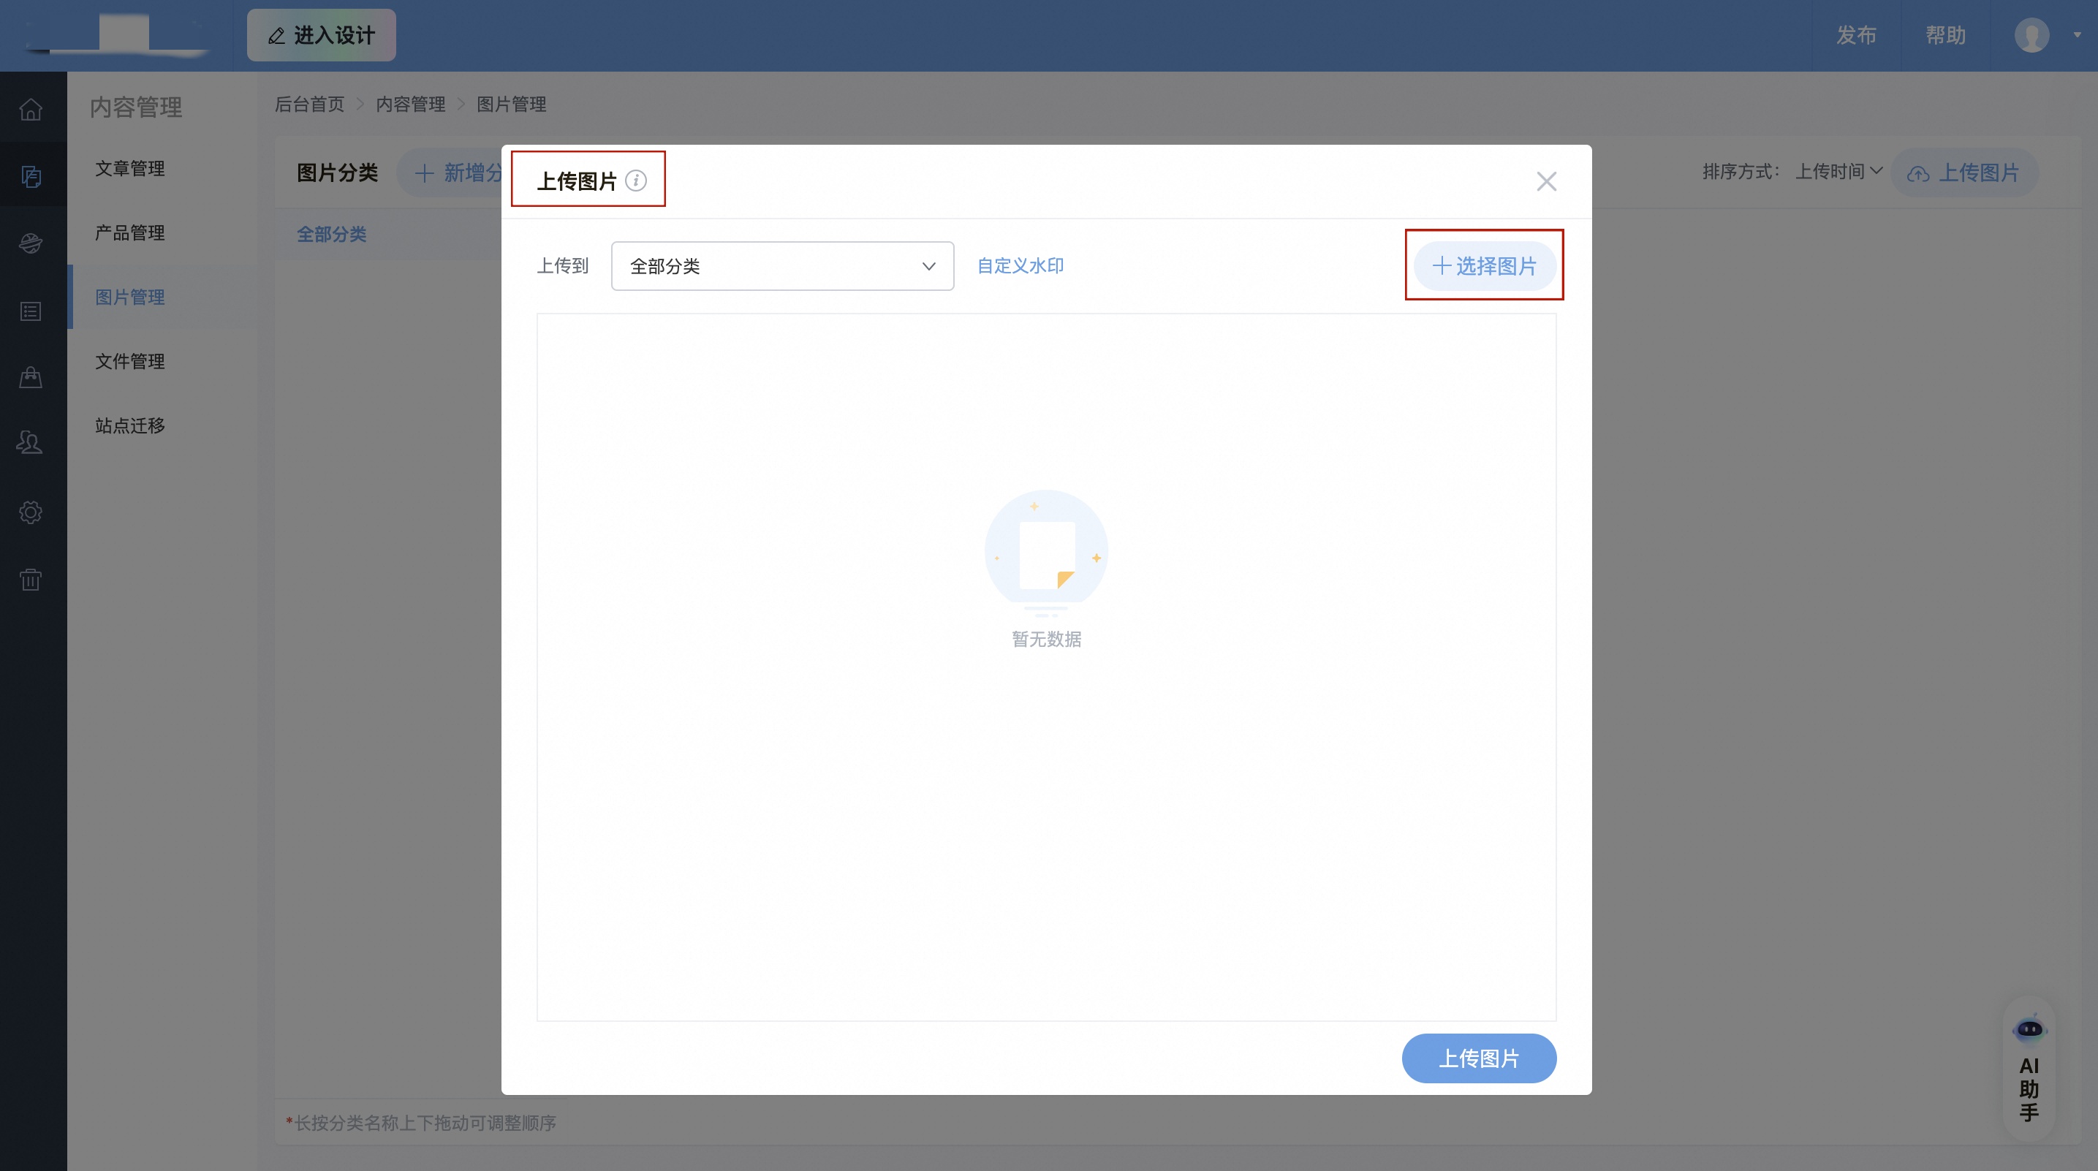Screen dimensions: 2098x1171
Task: Open the backend home icon in sidebar
Action: click(30, 107)
